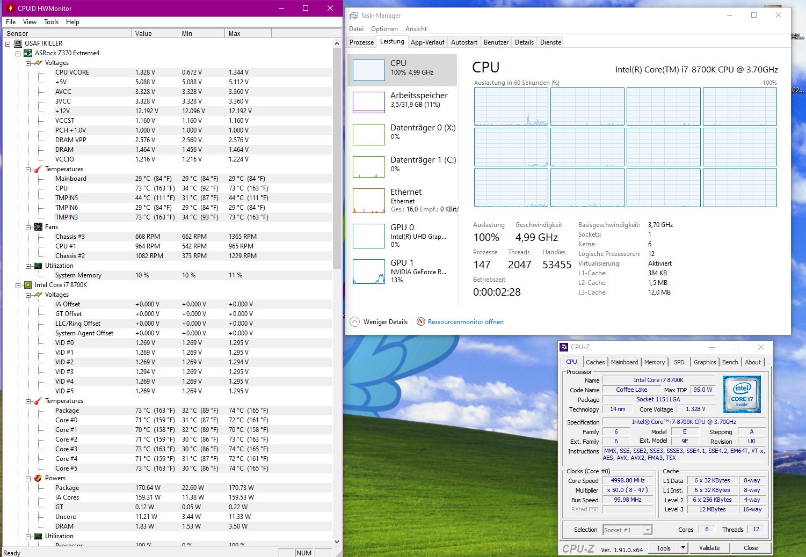This screenshot has height=557, width=806.
Task: Open the Tools menu in HWMonitor
Action: (x=52, y=22)
